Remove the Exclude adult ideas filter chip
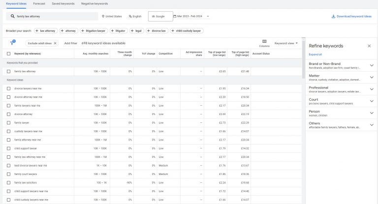Screen dimensions: 378x204 (x=55, y=43)
